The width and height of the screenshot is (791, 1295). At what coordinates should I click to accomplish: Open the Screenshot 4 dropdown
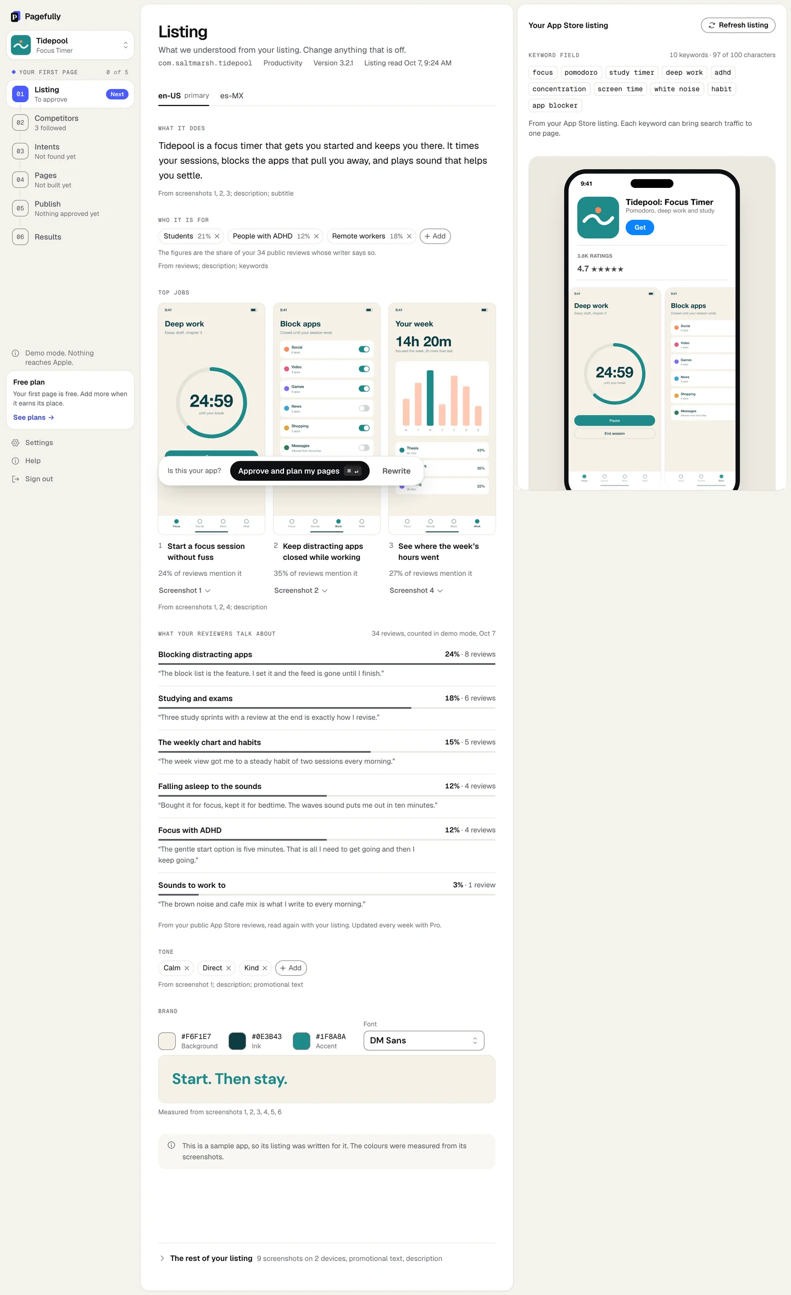[x=416, y=591]
